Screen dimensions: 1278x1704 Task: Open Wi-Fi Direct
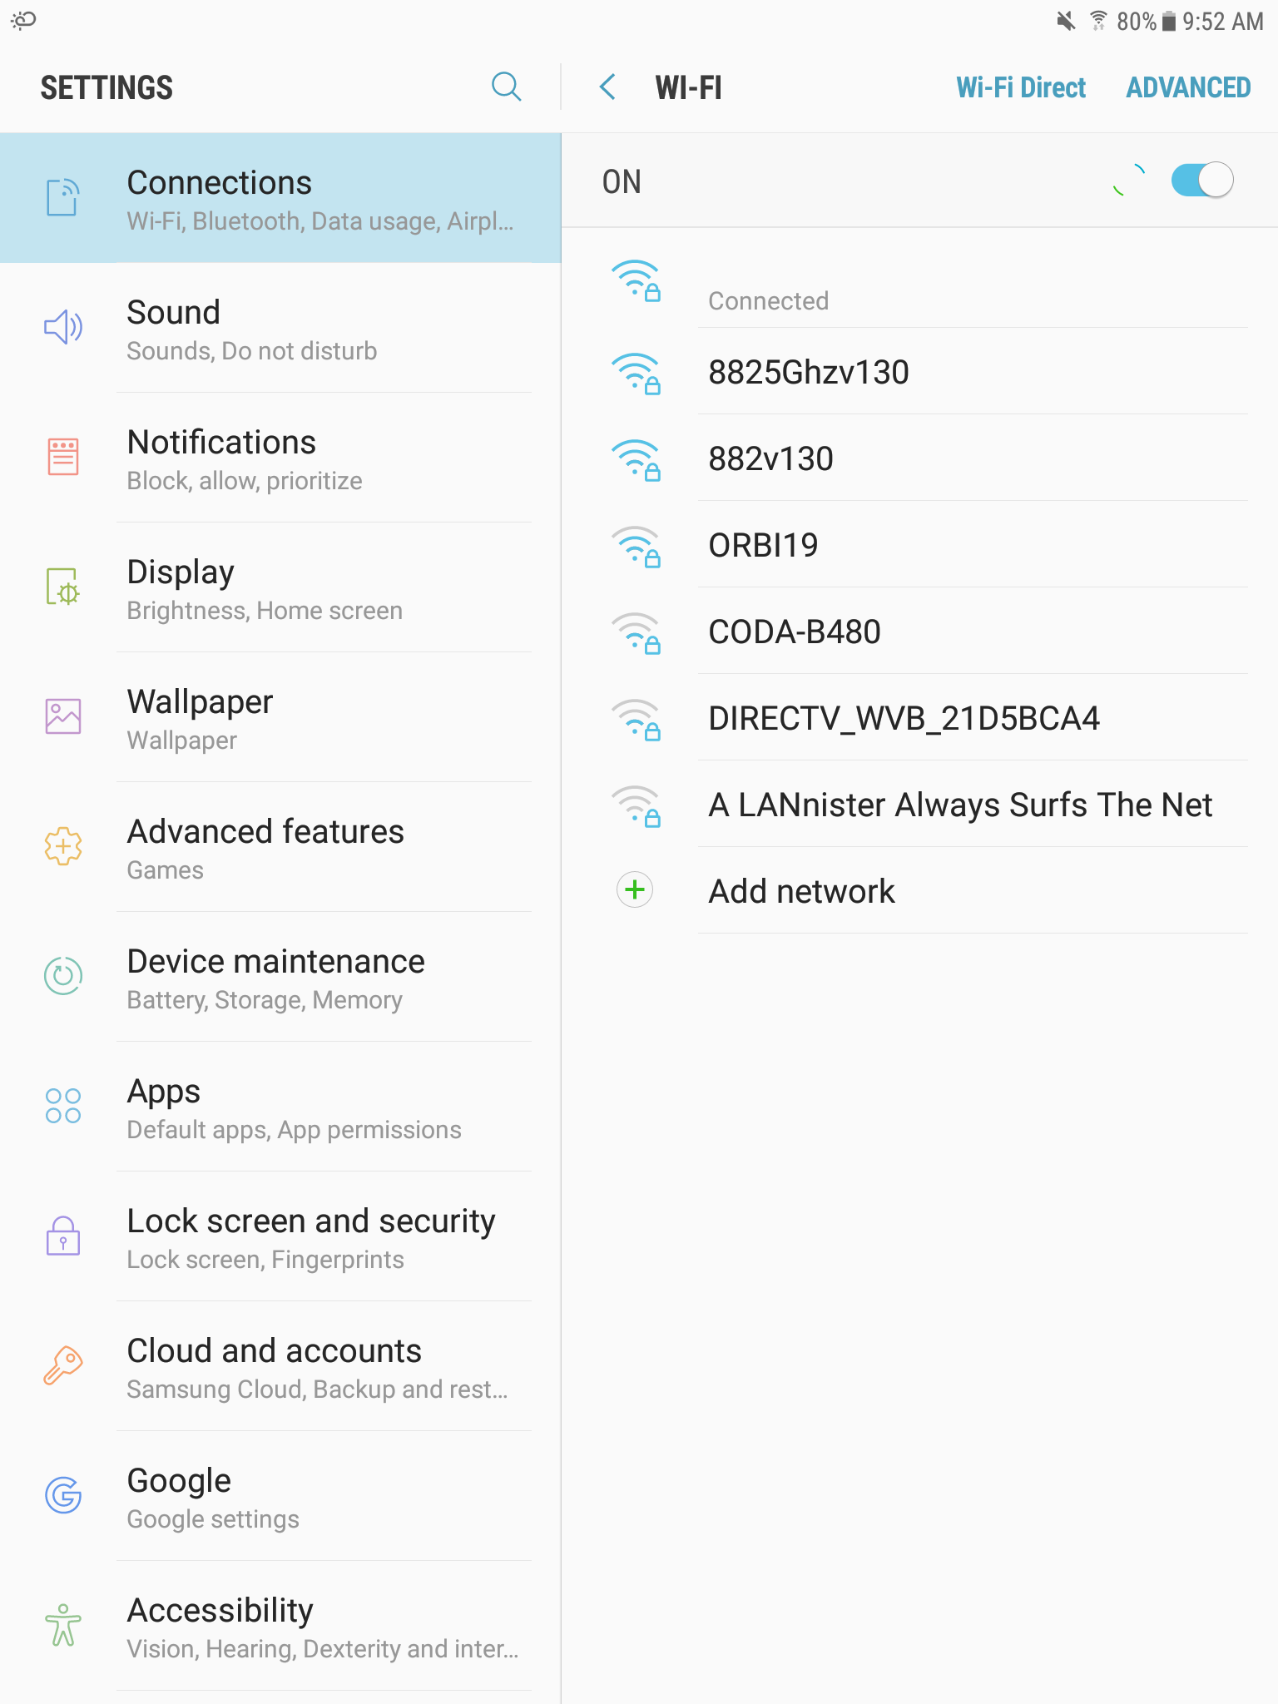1021,87
